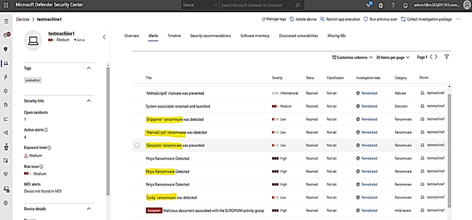Sort by the Category column header
This screenshot has width=472, height=220.
pyautogui.click(x=401, y=77)
